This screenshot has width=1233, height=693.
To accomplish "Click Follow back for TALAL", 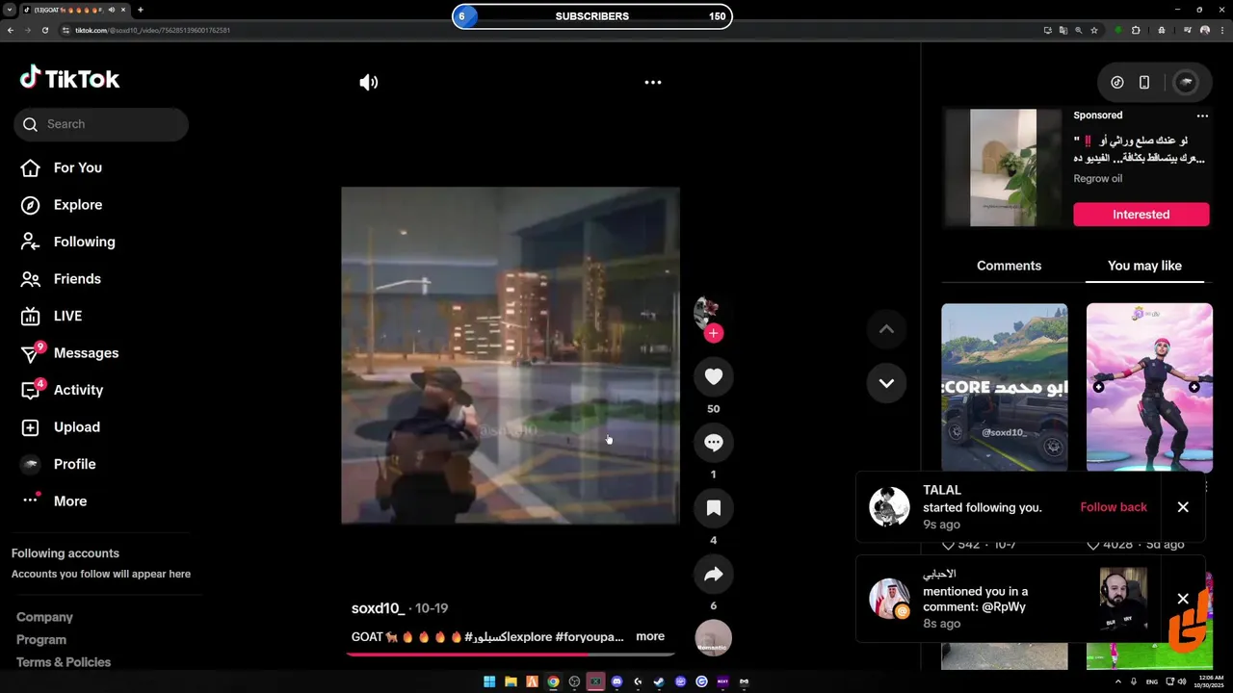I will point(1114,507).
